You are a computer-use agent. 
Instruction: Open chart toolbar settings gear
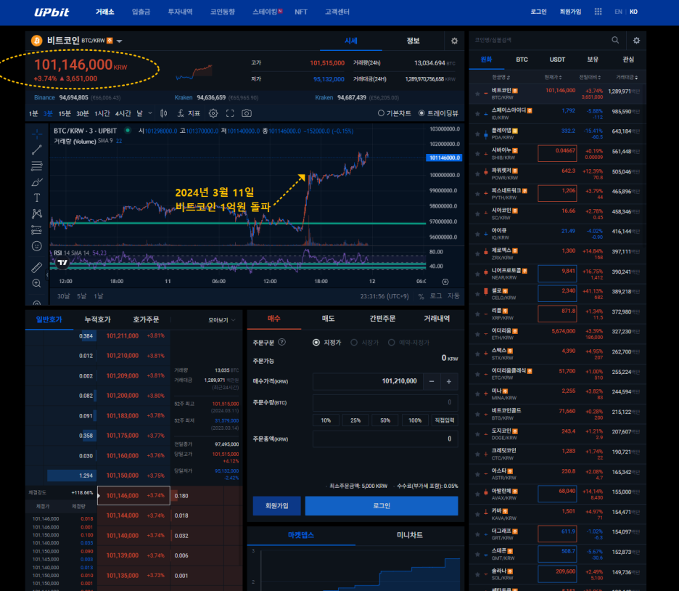click(213, 113)
